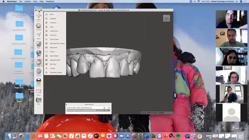The width and height of the screenshot is (249, 140).
Task: Open Zoom from the Dock
Action: point(121,136)
